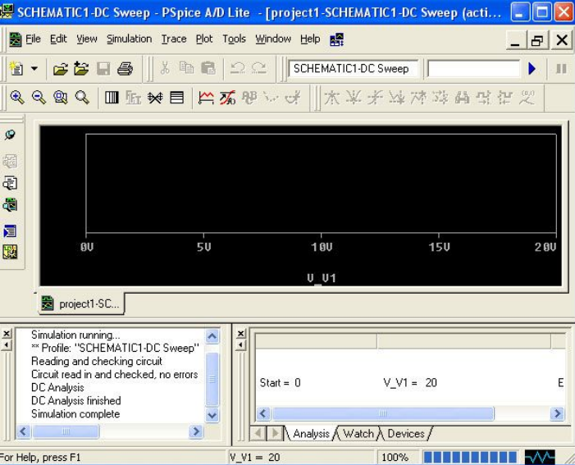The image size is (575, 465).
Task: Click the Cursor Max icon
Action: 418,98
